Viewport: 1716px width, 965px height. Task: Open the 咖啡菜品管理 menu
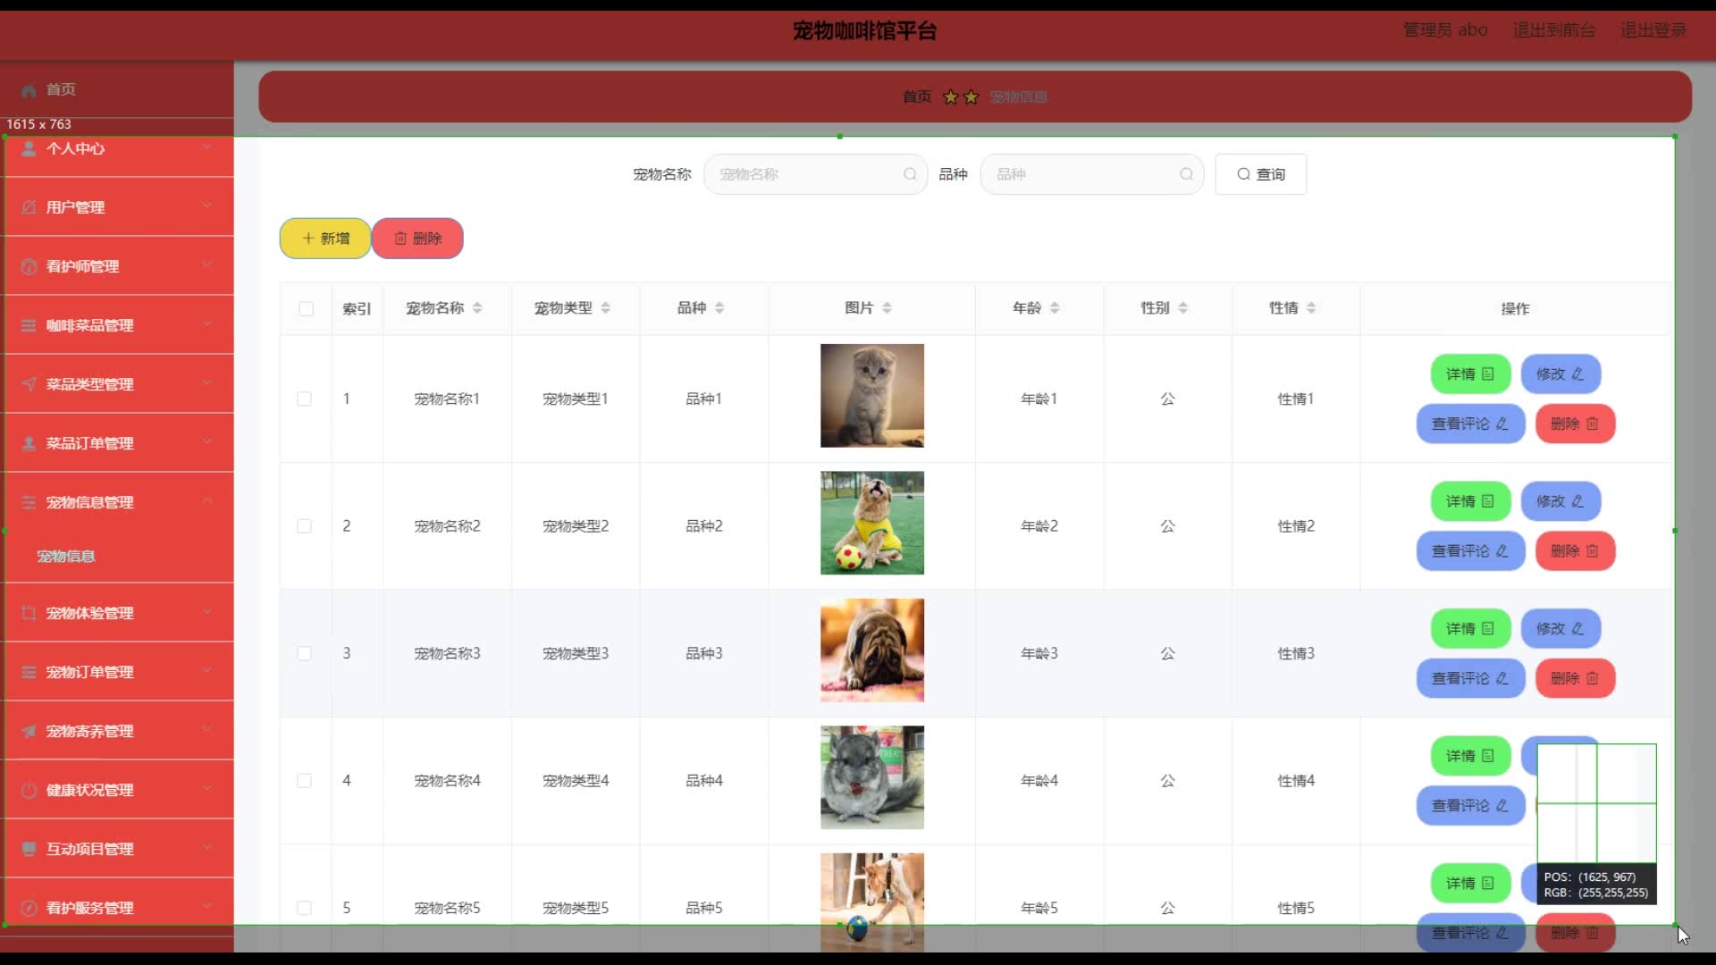(x=89, y=325)
